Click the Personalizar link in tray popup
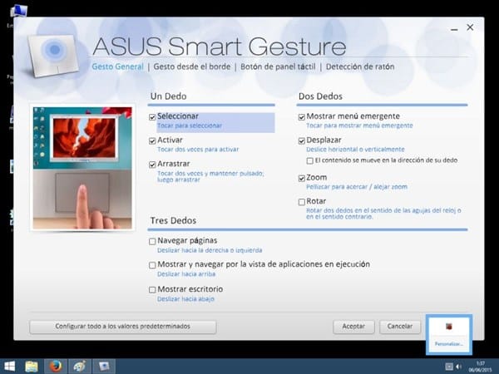Screen dimensions: 499x374 coord(449,344)
